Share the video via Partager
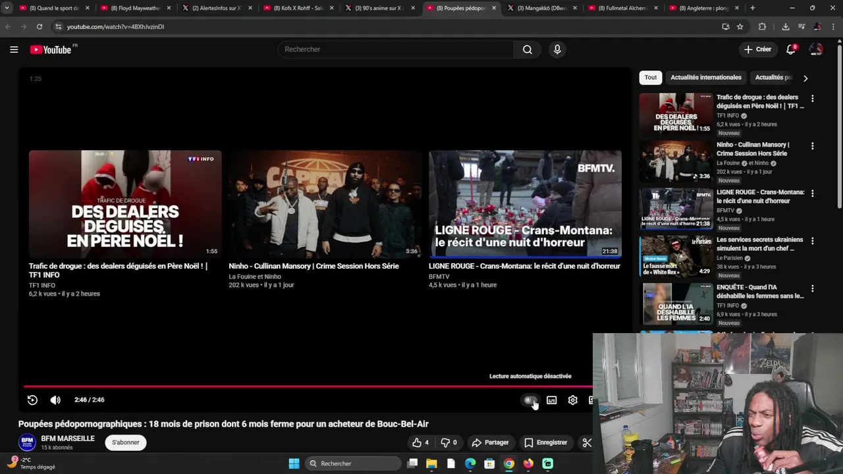The image size is (843, 474). (x=491, y=442)
